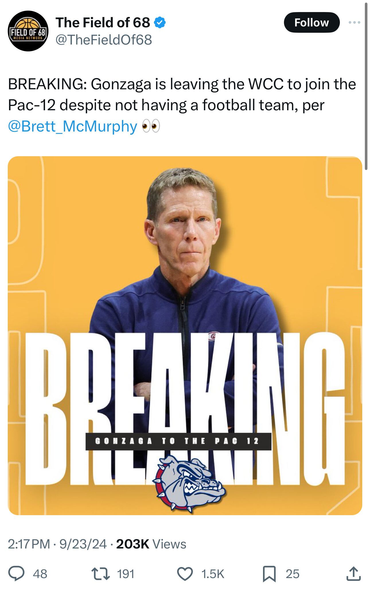370x597 pixels.
Task: Repost this tweet via retweet icon
Action: 100,573
